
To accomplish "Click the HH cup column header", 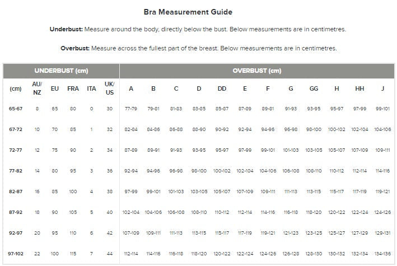I will (359, 88).
